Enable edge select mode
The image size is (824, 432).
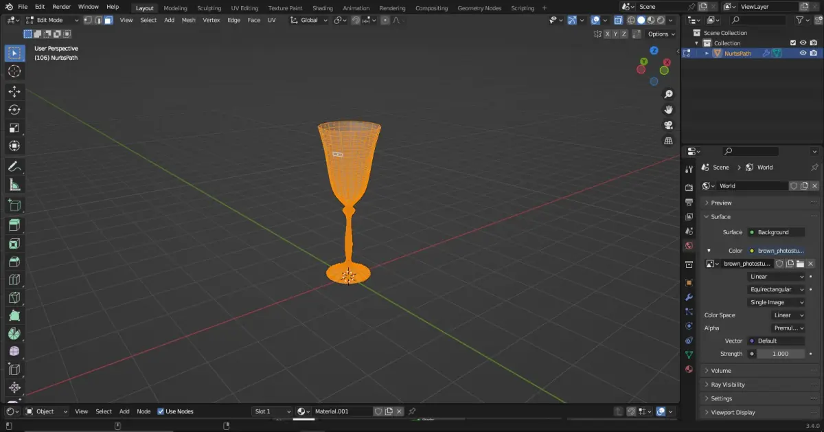point(98,20)
